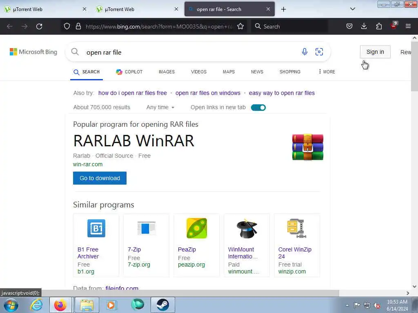Click the Microsoft Bing logo
Screen dimensions: 418x313
pos(33,52)
